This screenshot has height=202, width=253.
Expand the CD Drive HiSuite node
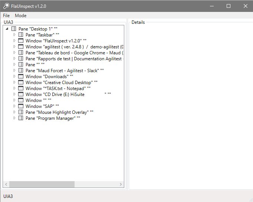(x=14, y=94)
